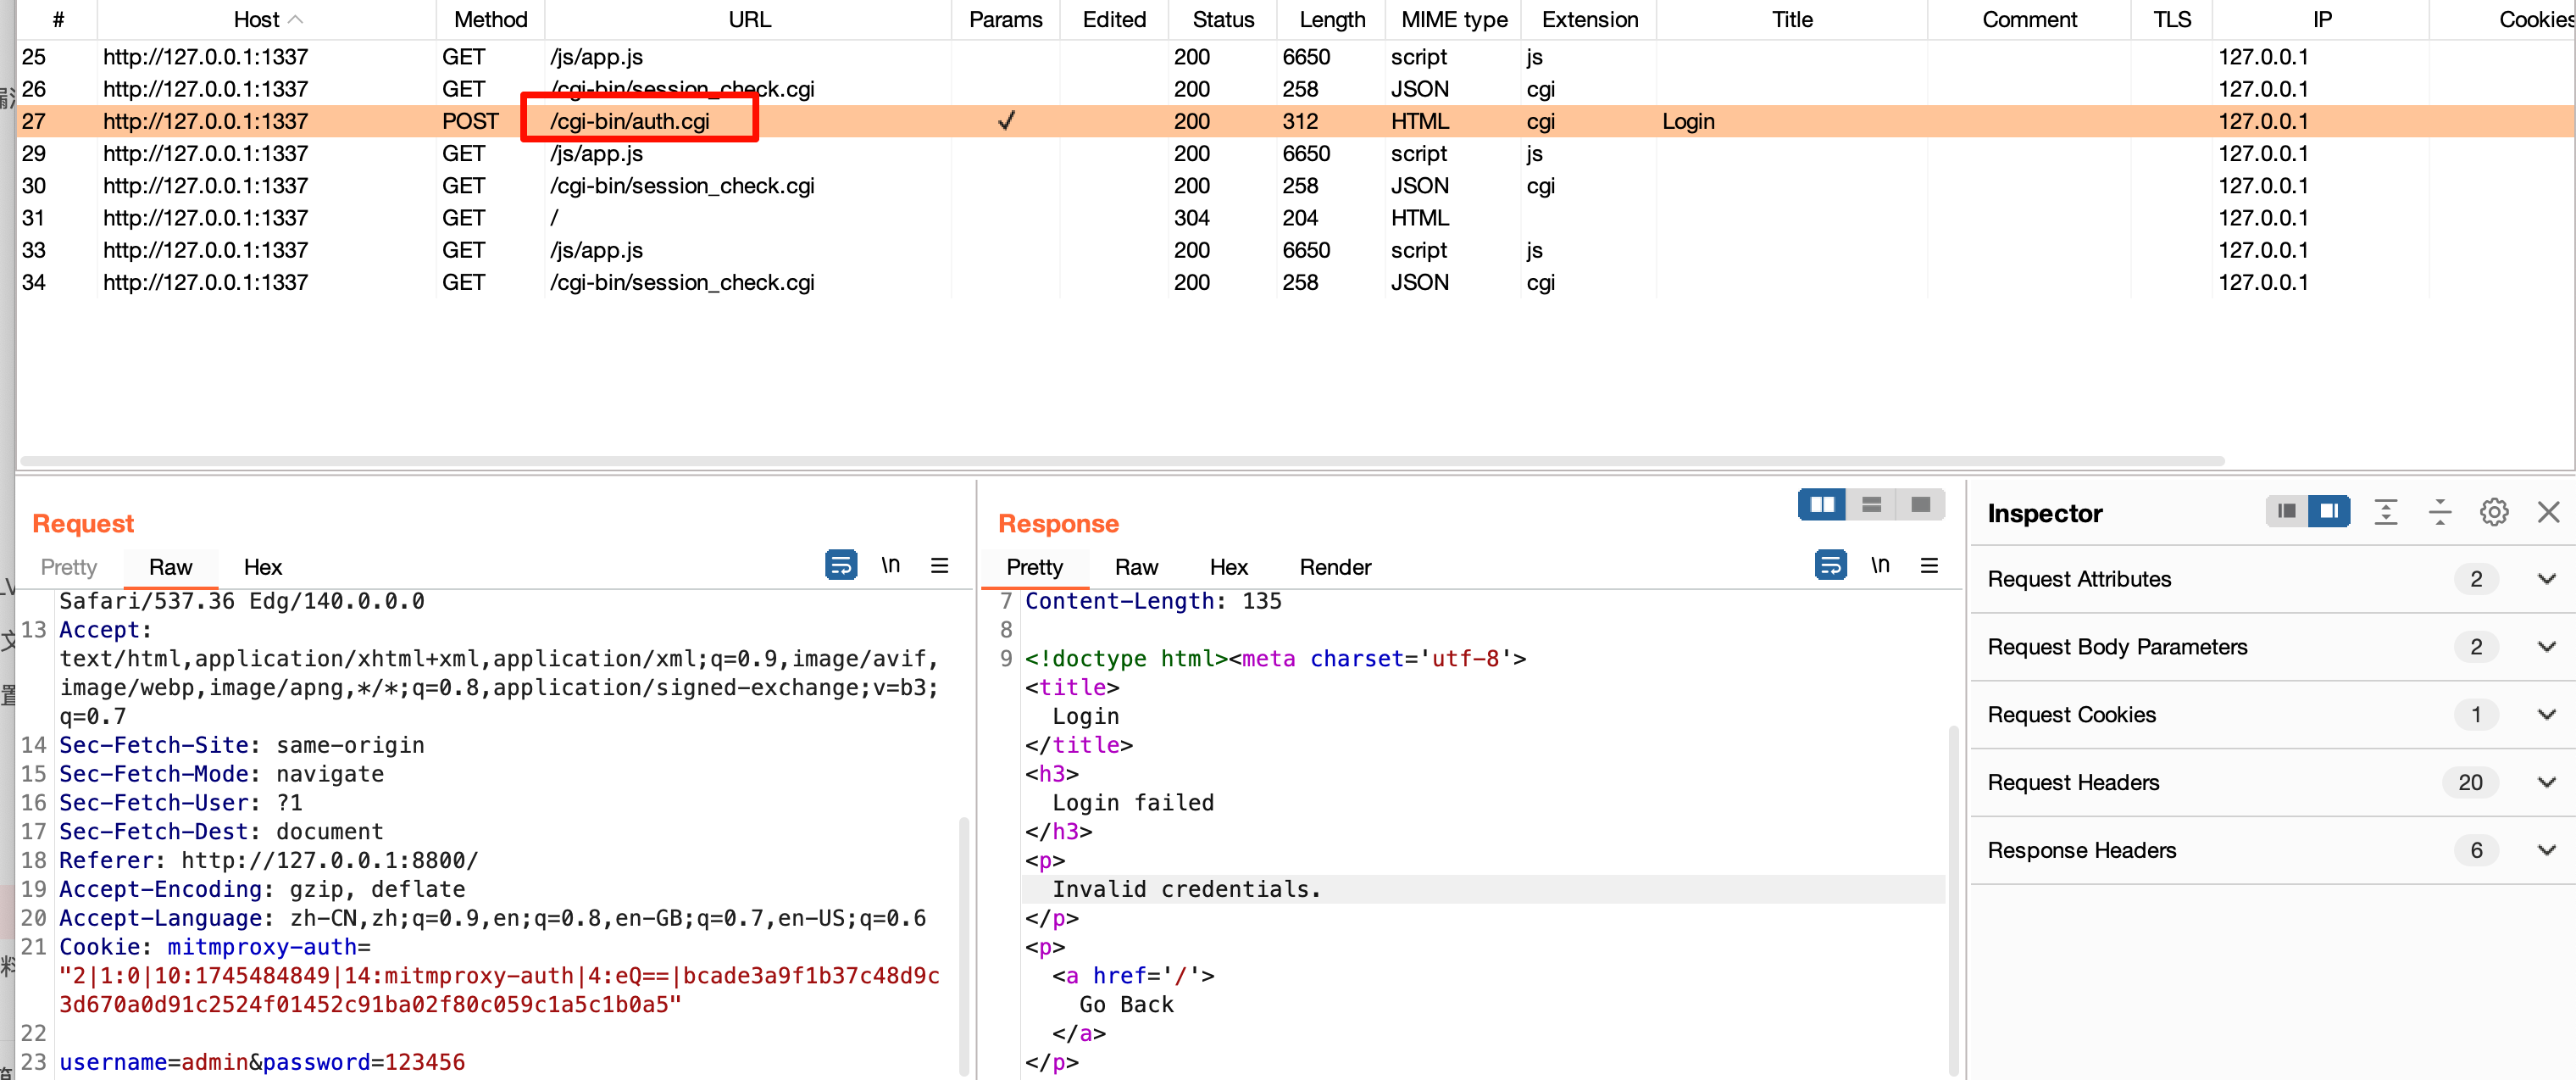
Task: Select side-by-side request/response layout
Action: pyautogui.click(x=1822, y=504)
